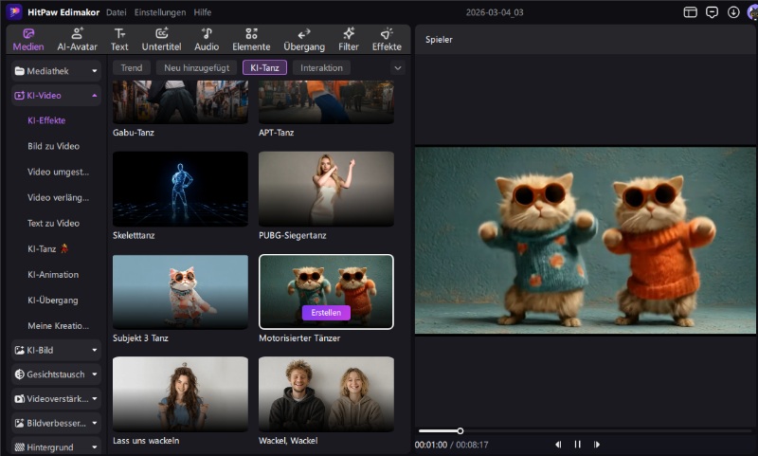Expand the category filter chevron
This screenshot has width=758, height=456.
point(398,67)
